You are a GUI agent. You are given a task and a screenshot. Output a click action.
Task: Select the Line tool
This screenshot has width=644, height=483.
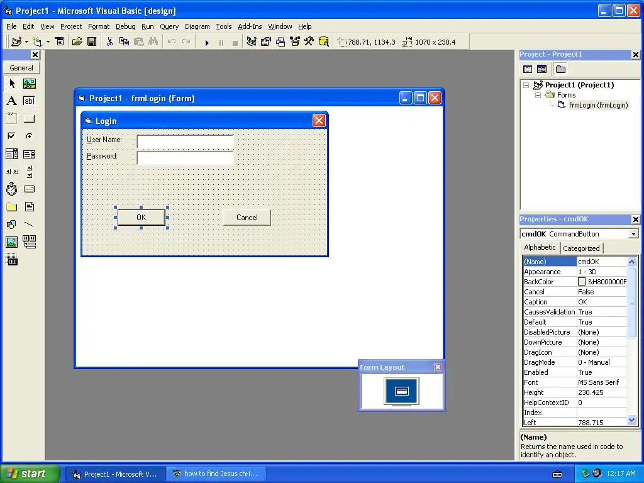click(29, 225)
